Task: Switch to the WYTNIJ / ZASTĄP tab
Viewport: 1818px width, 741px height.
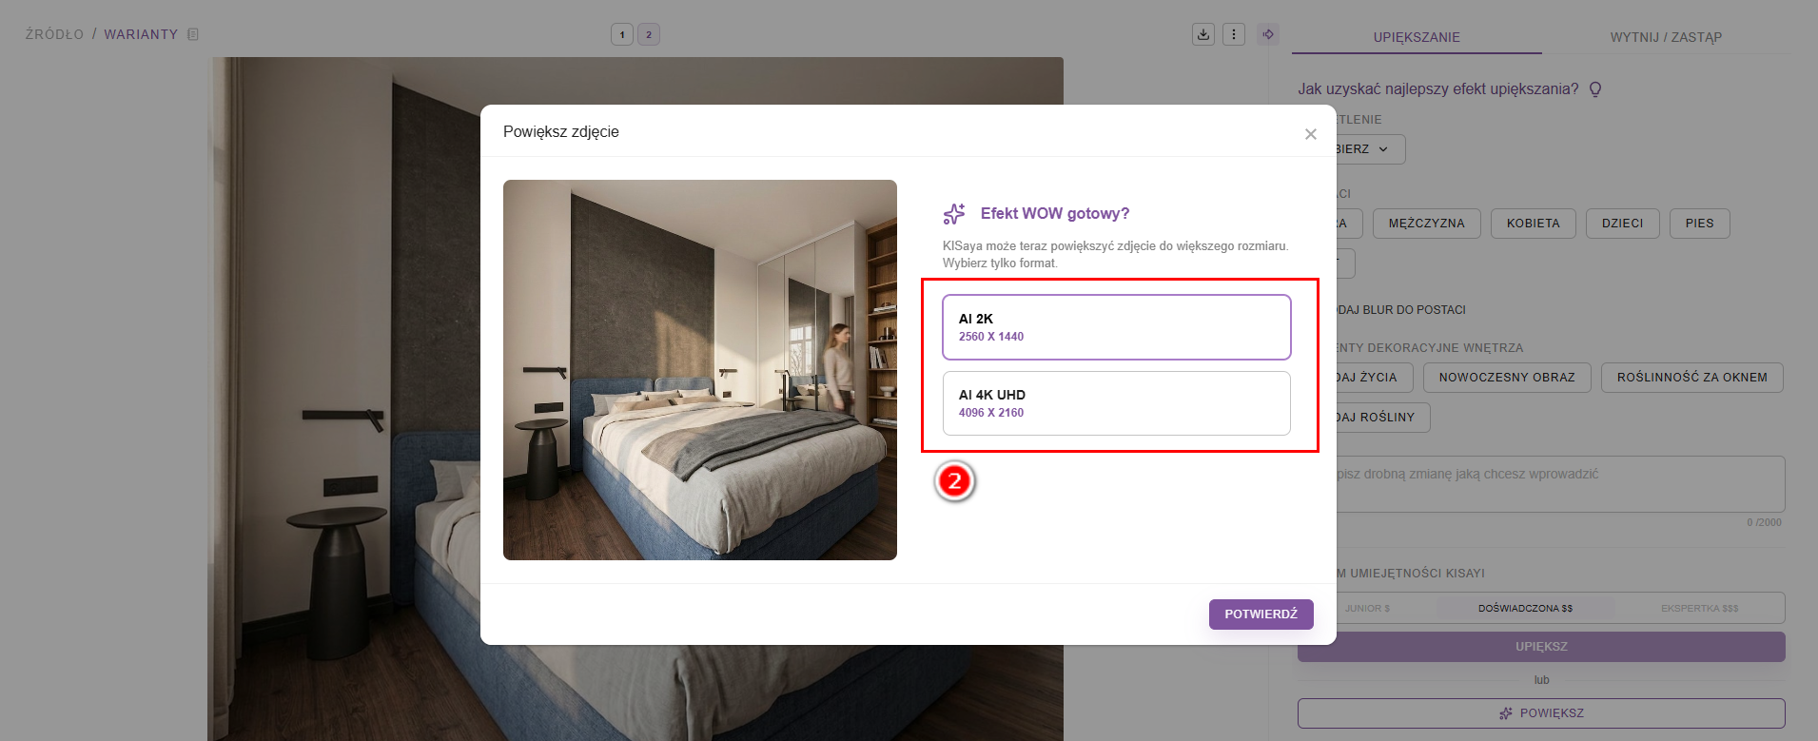Action: click(1666, 37)
